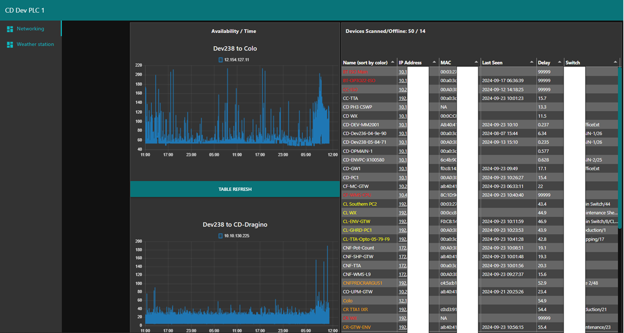Sort the table using Last Seen arrow
The width and height of the screenshot is (624, 333).
point(532,62)
